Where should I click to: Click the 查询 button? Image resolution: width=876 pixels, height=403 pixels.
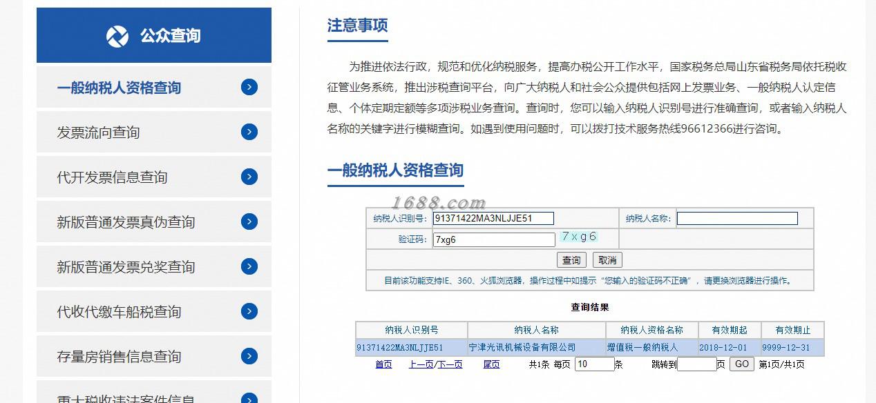point(571,260)
